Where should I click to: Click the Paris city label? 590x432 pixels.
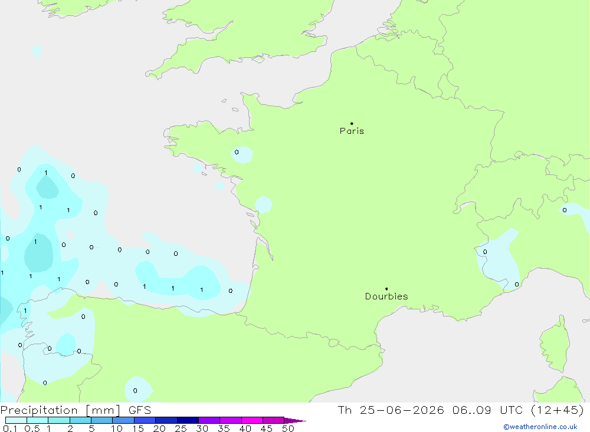click(x=352, y=131)
